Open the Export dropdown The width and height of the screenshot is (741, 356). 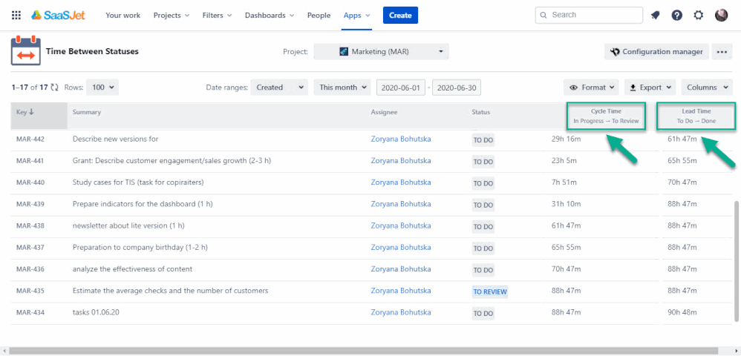click(x=650, y=88)
